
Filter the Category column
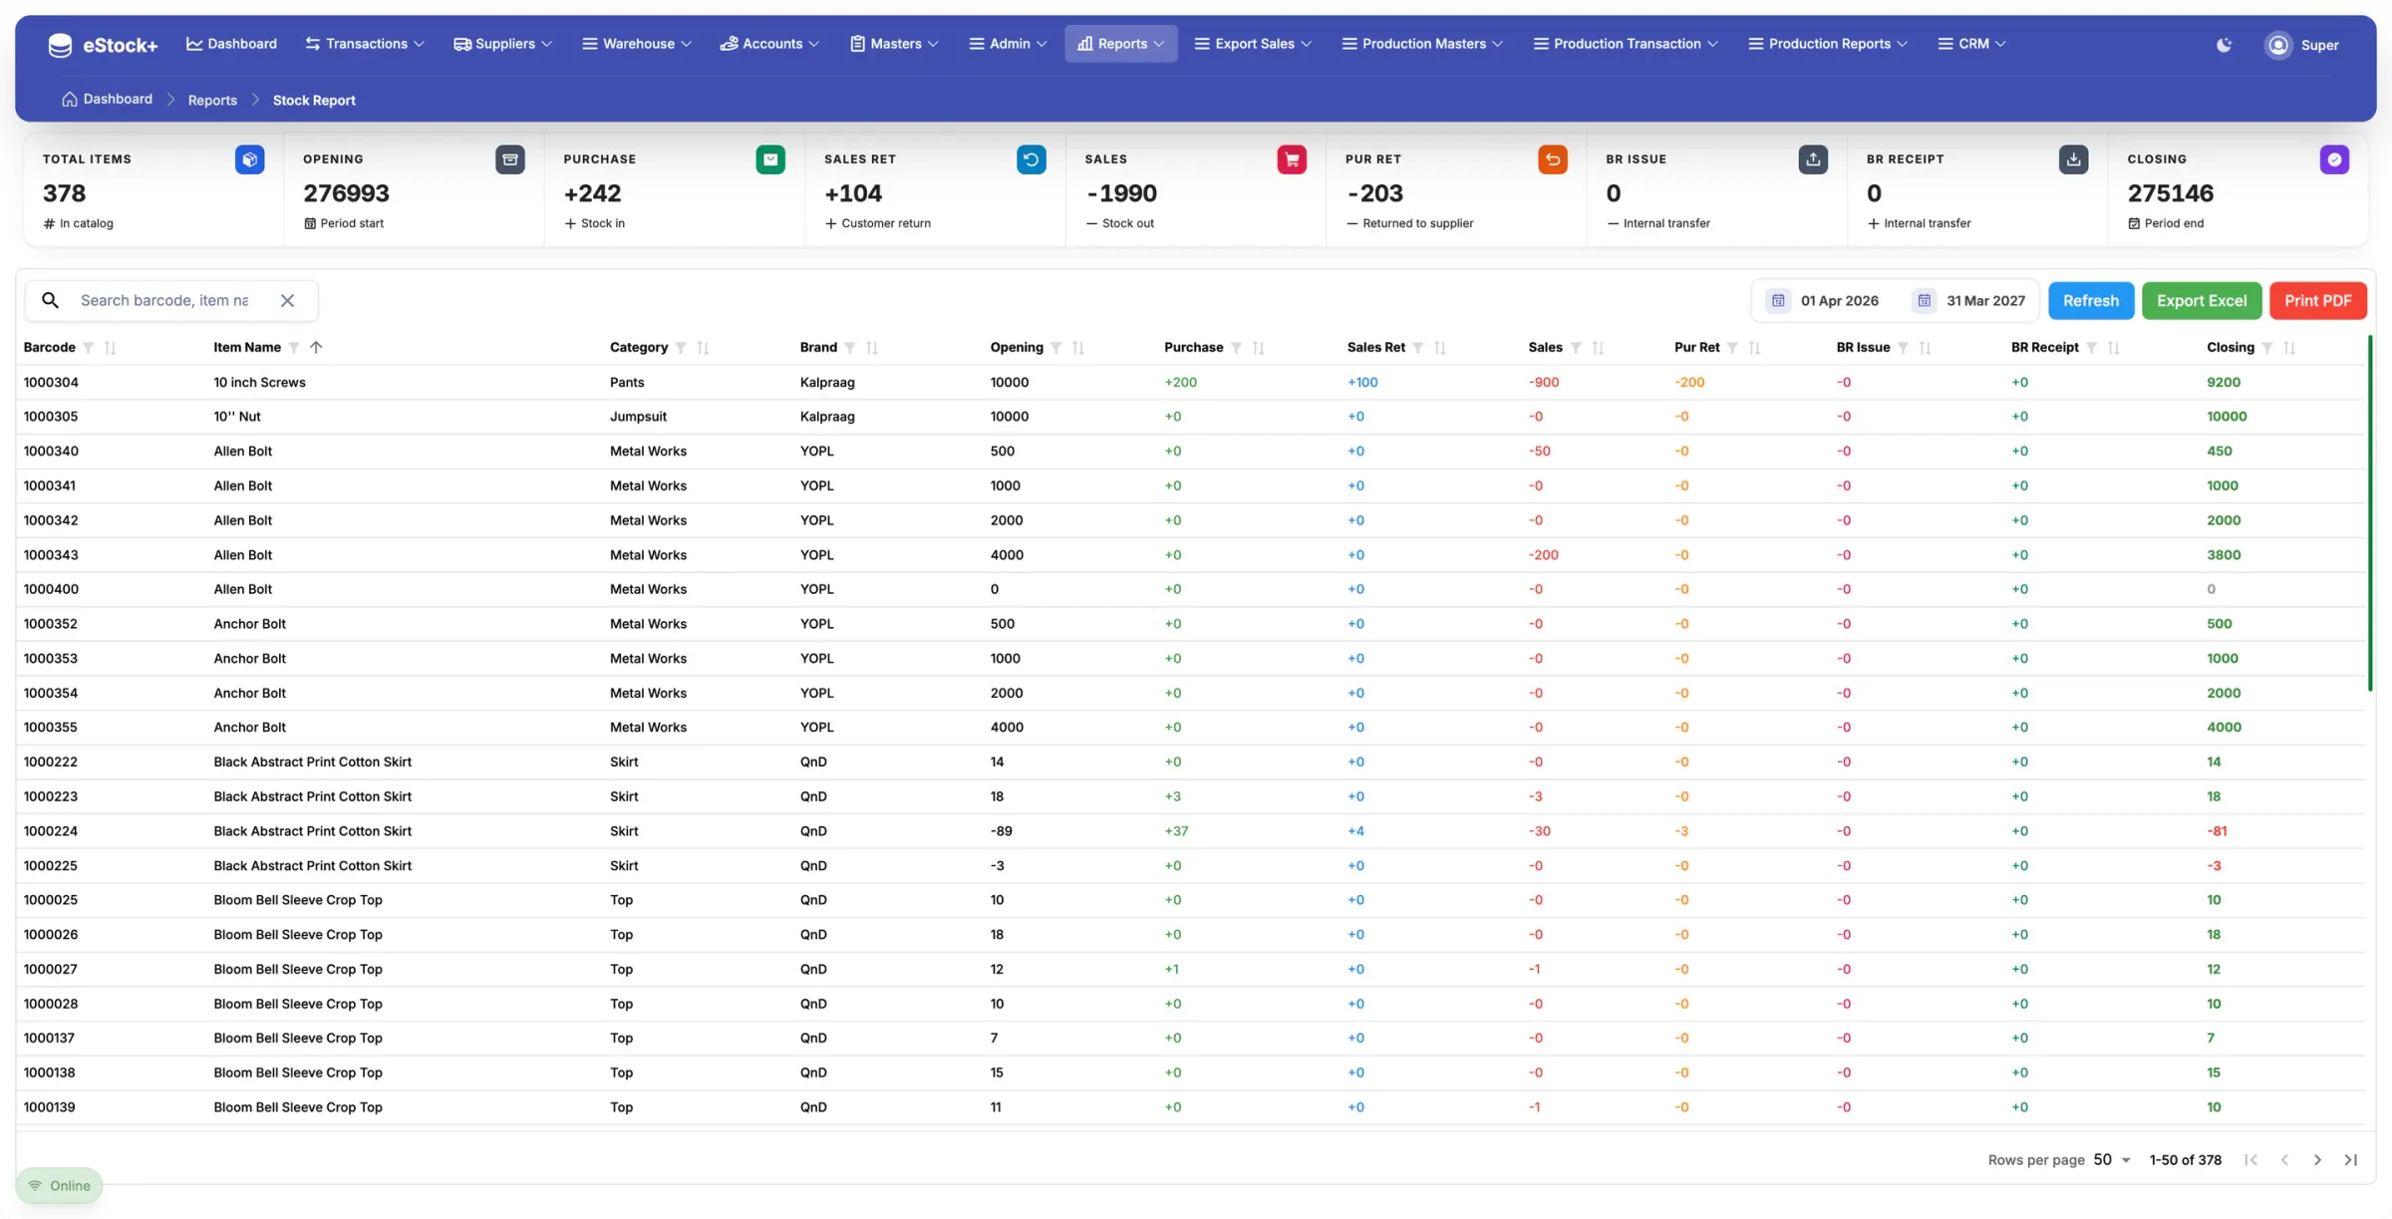[681, 348]
